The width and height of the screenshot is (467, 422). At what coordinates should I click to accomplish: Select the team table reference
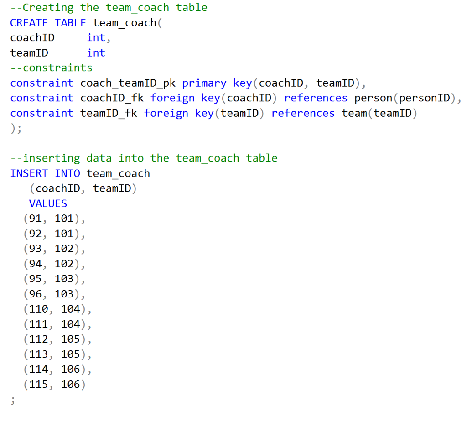click(353, 113)
